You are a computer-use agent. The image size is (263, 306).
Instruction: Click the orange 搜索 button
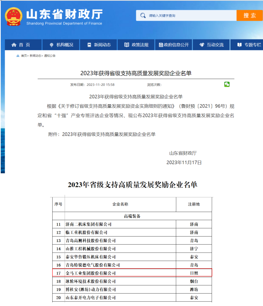249,15
